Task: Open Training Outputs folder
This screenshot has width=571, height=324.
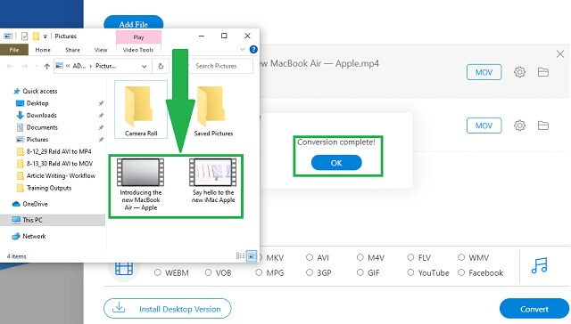Action: (45, 188)
